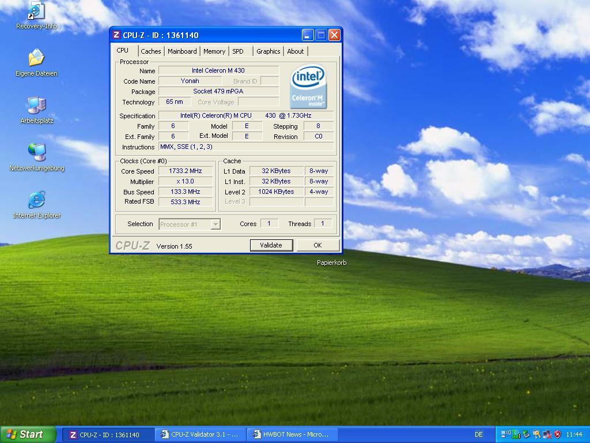Click the Revision value C0
Image resolution: width=590 pixels, height=443 pixels.
[318, 136]
